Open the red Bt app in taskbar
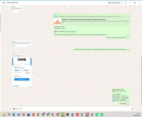This screenshot has width=142, height=117. tap(33, 114)
